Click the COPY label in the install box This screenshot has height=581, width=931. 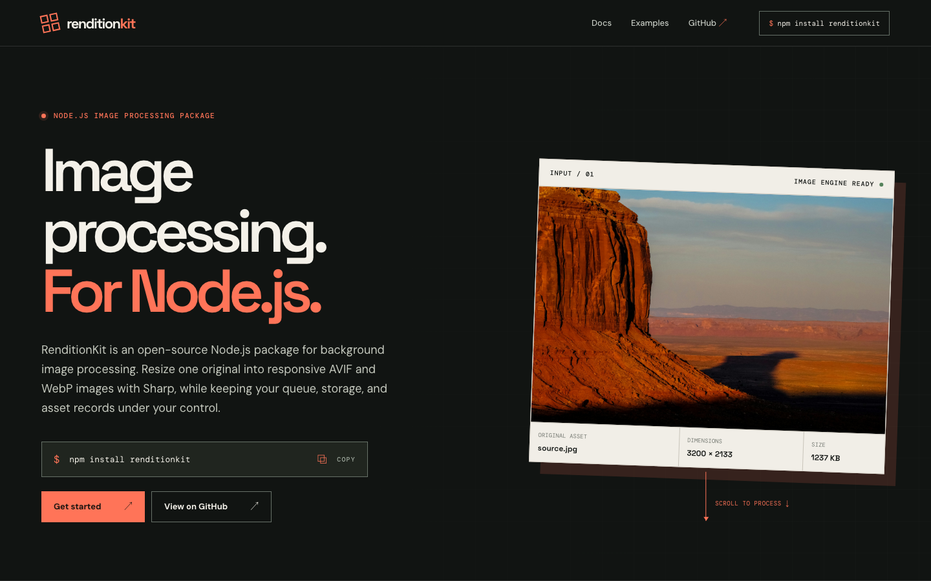(x=346, y=460)
